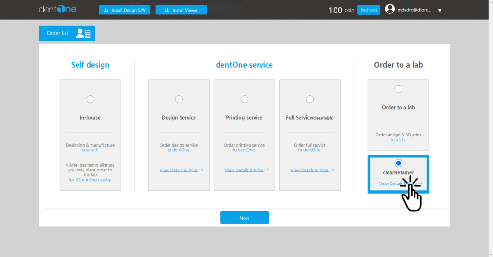
Task: Select the In-house radio button
Action: point(90,99)
